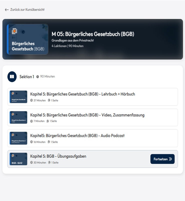
Task: Click the clock icon next to 30 Minuten
Action: click(31, 163)
